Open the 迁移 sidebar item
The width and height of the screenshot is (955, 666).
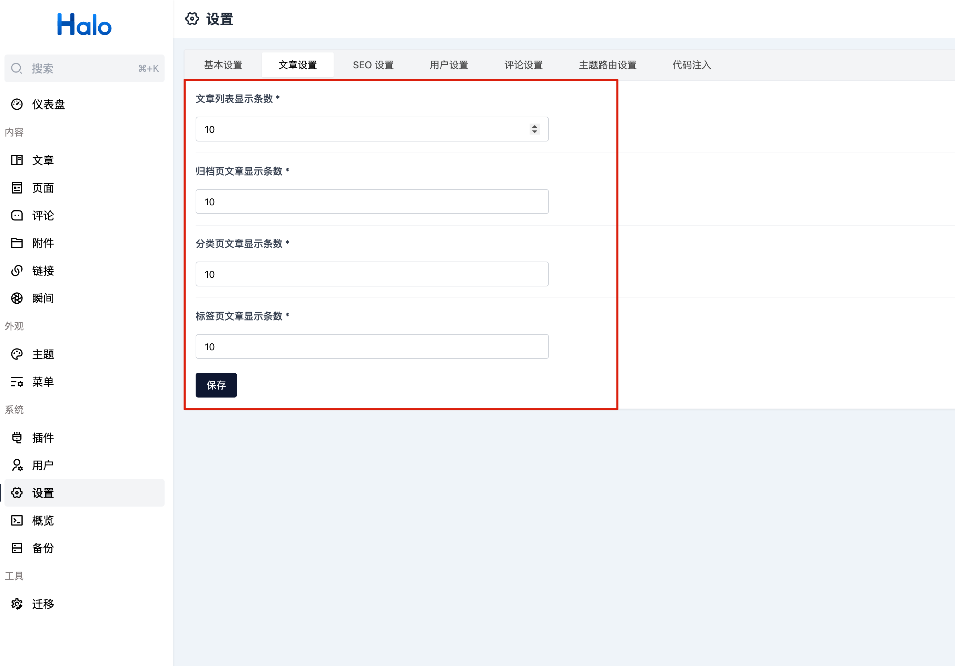coord(85,604)
